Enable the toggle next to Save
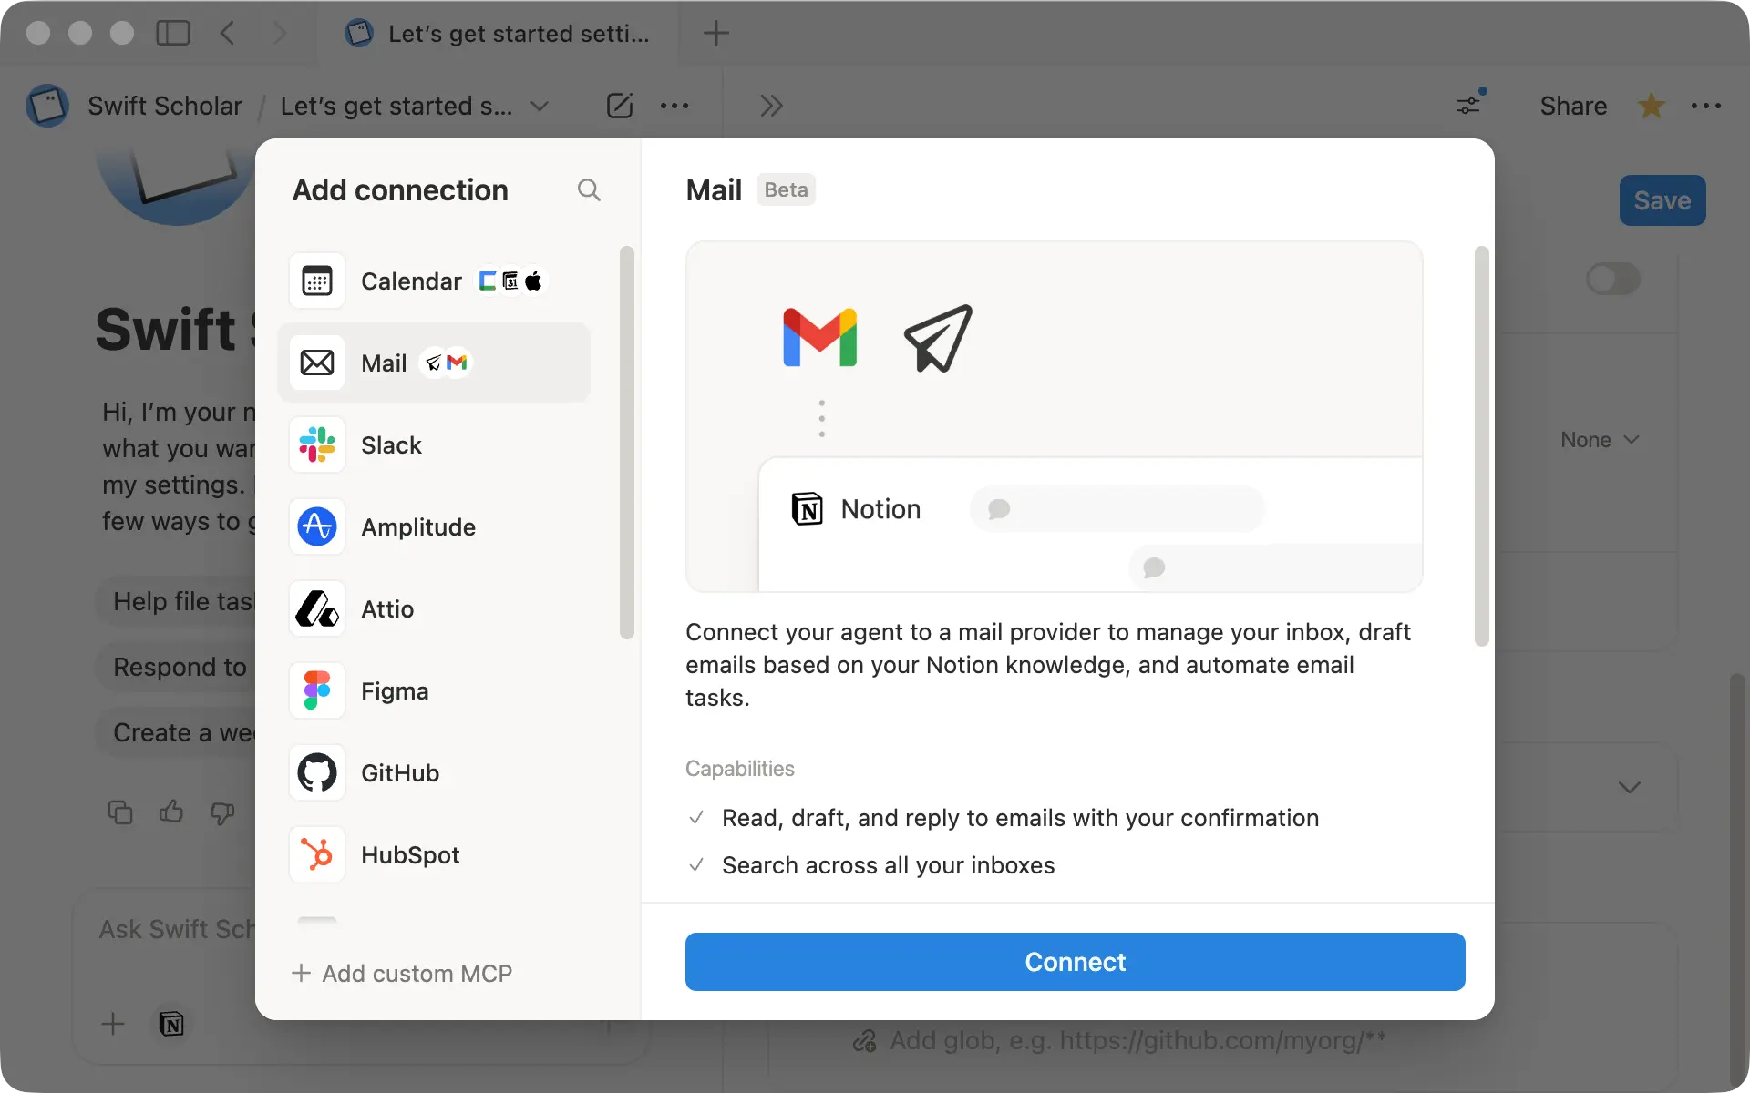Screen dimensions: 1750x1093 point(1612,279)
